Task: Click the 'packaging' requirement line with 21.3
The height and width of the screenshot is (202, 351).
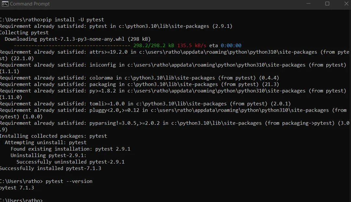Action: (139, 84)
